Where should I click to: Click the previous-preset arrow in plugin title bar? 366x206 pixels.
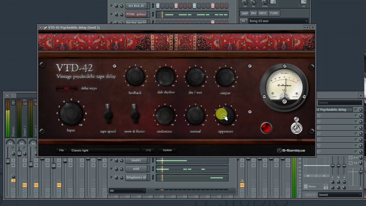(x=305, y=27)
